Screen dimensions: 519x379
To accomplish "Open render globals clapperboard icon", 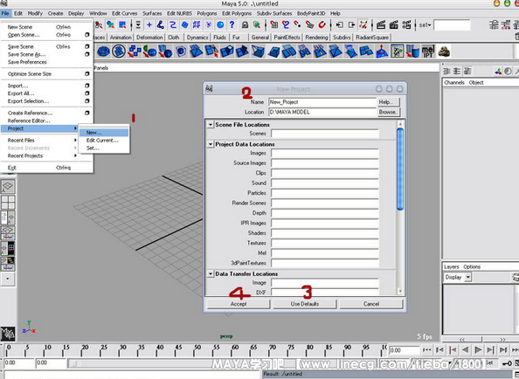I will 406,24.
